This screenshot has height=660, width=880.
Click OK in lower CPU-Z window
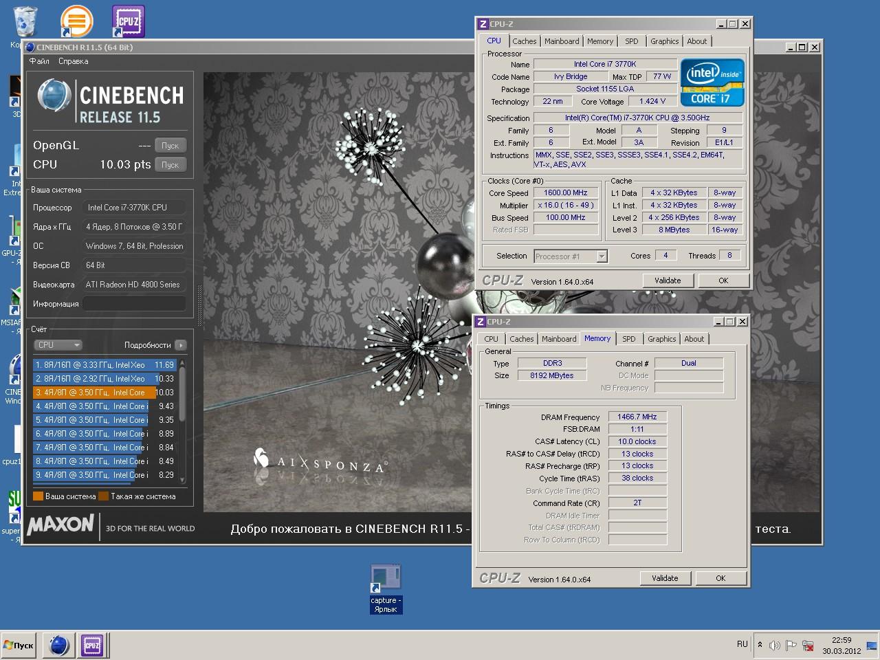point(720,578)
